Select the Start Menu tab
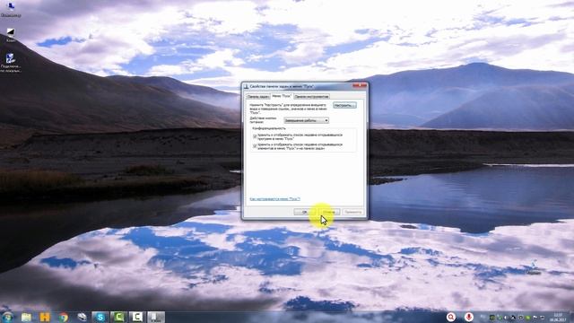This screenshot has height=323, width=574. coord(282,96)
